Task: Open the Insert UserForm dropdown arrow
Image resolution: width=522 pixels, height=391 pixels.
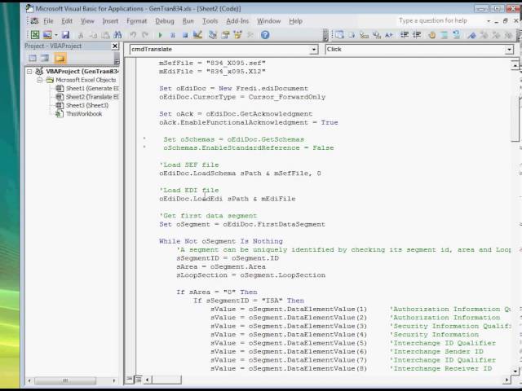Action: (x=56, y=34)
